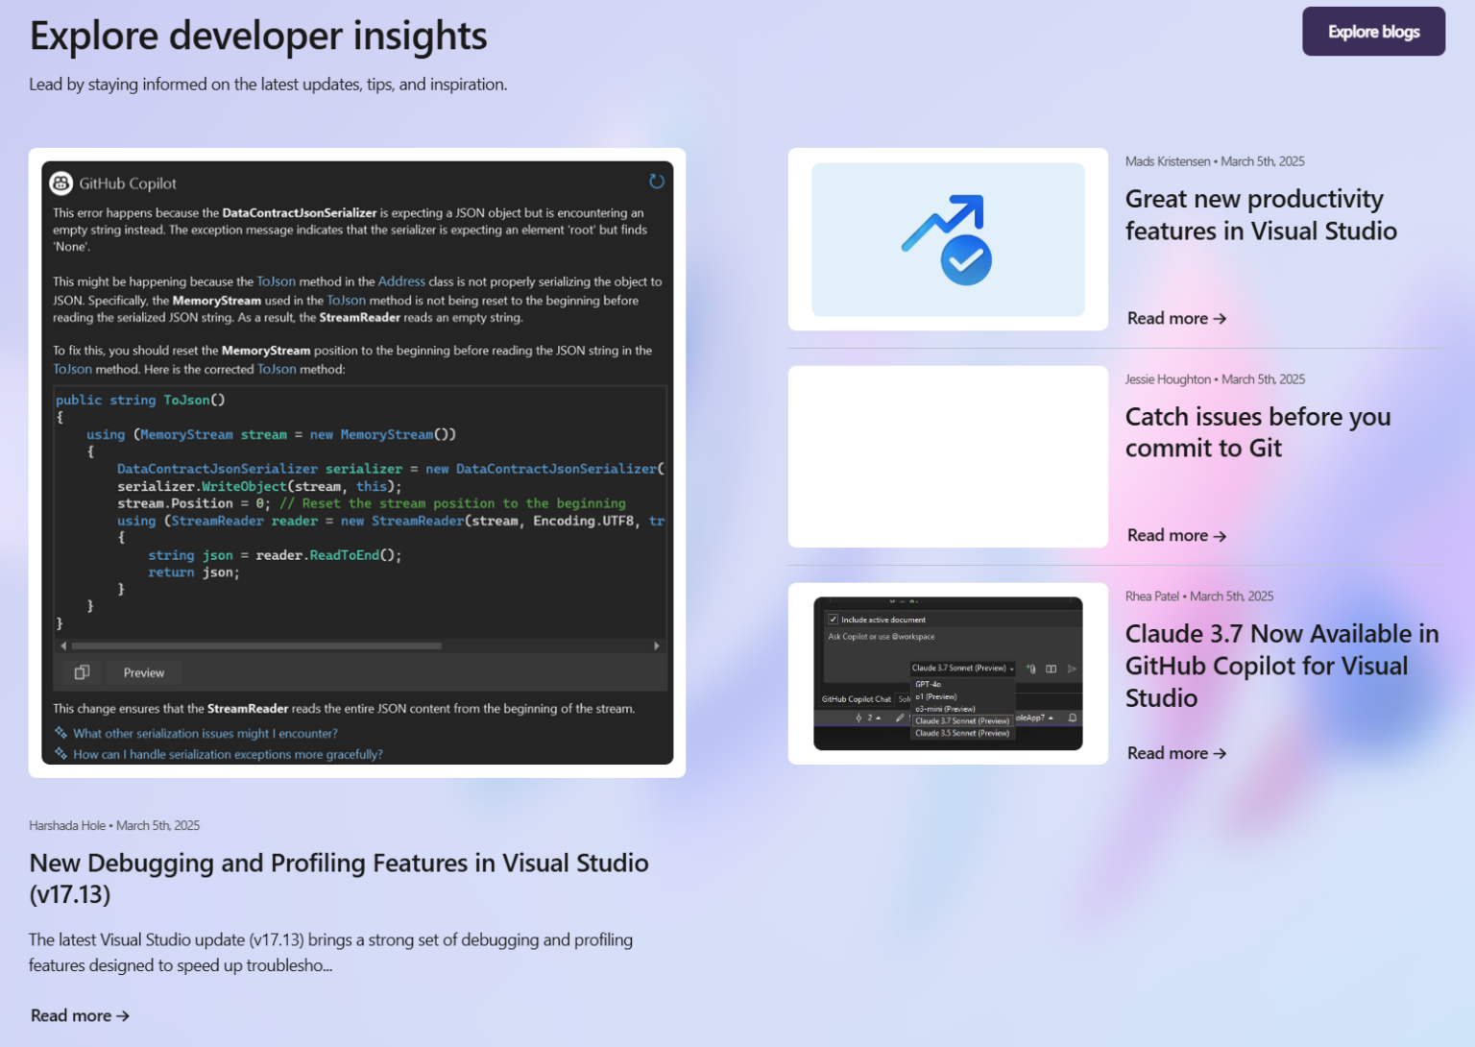The height and width of the screenshot is (1047, 1475).
Task: Click the GitHub Copilot robot logo icon
Action: 61,183
